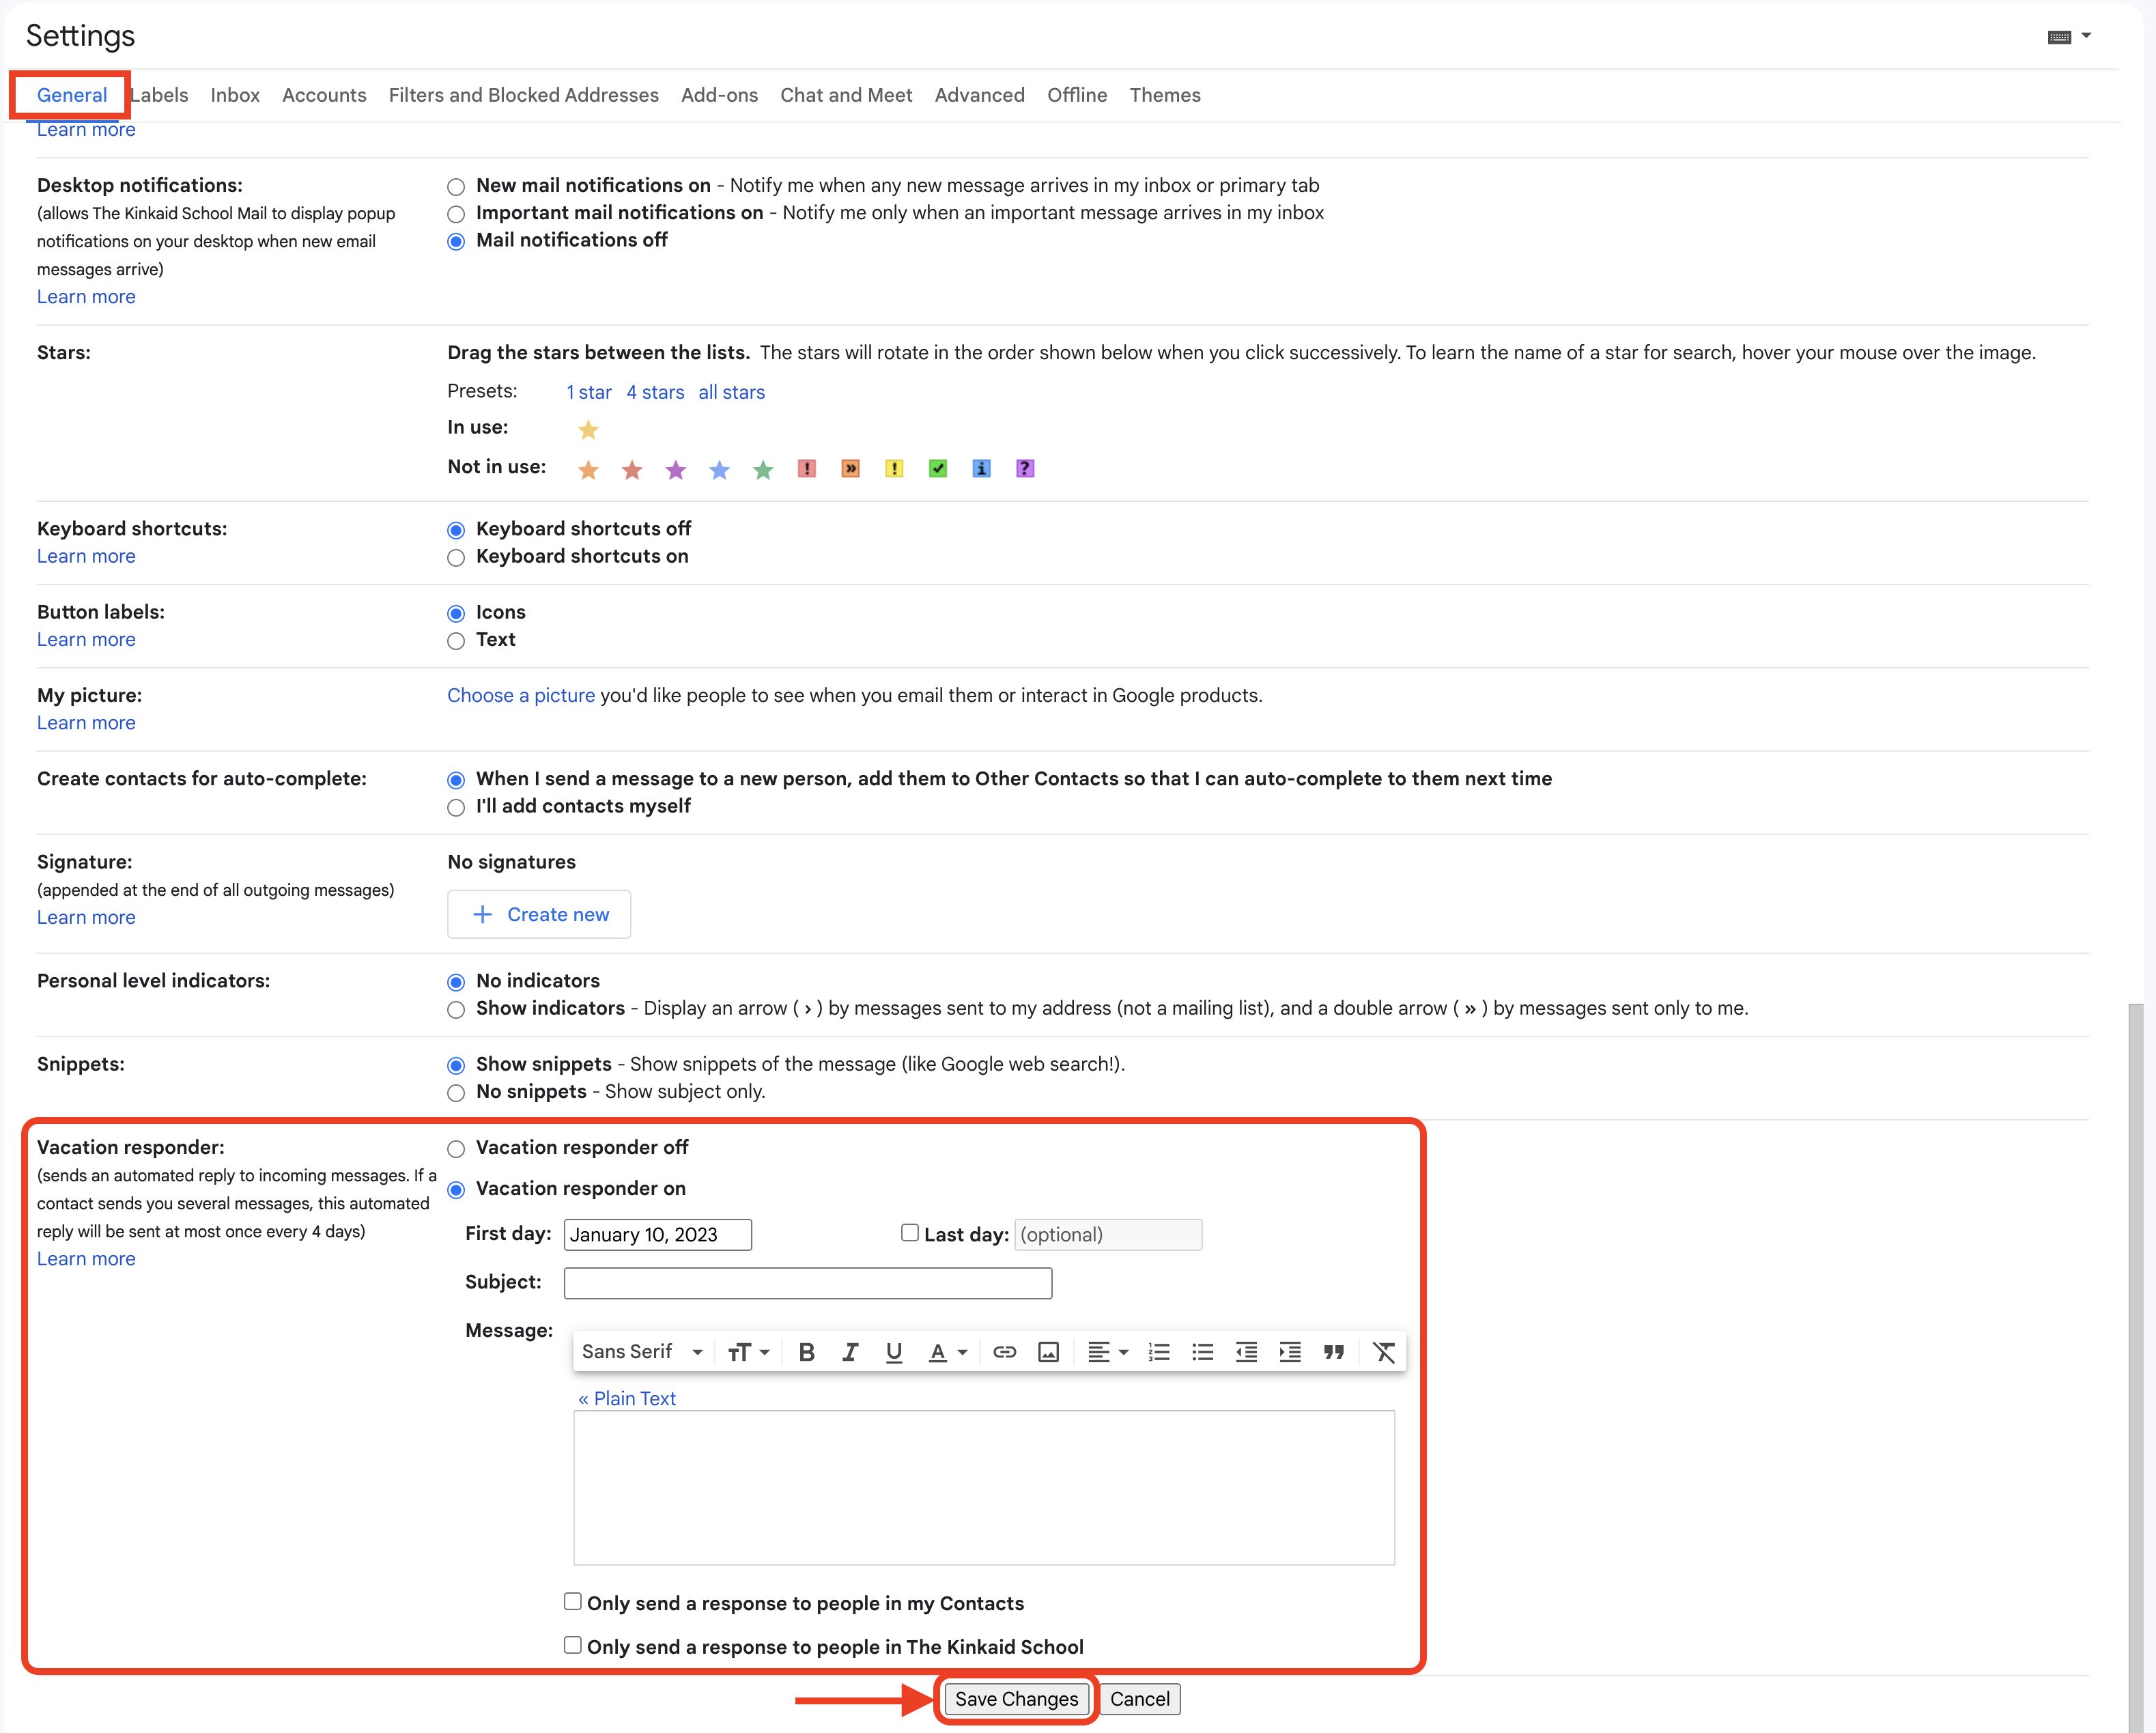Apply numbered list formatting
Image resolution: width=2156 pixels, height=1733 pixels.
(x=1159, y=1352)
